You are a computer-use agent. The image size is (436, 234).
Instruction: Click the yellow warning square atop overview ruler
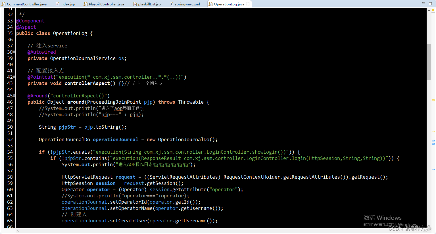[x=433, y=11]
